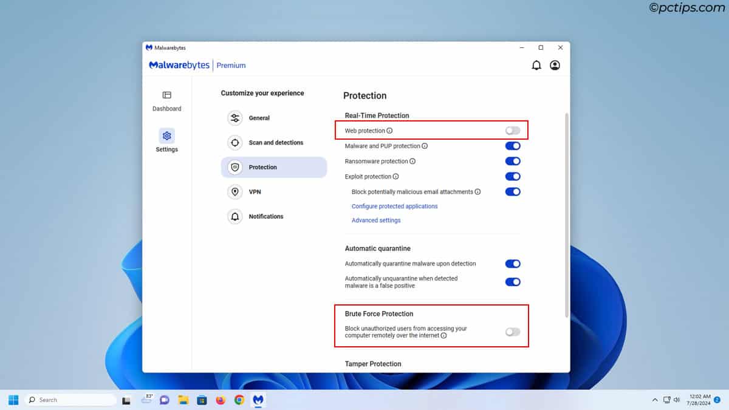The image size is (729, 410).
Task: Select the Scan and detections icon
Action: point(234,142)
